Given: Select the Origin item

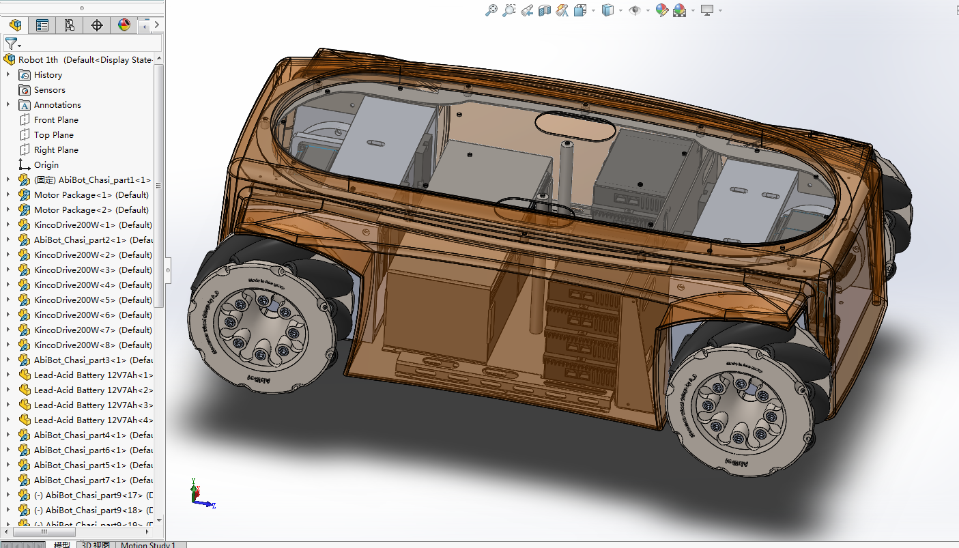Looking at the screenshot, I should tap(46, 164).
